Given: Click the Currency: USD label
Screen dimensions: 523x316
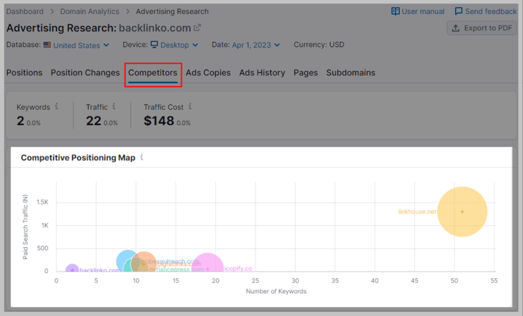Looking at the screenshot, I should [x=319, y=44].
